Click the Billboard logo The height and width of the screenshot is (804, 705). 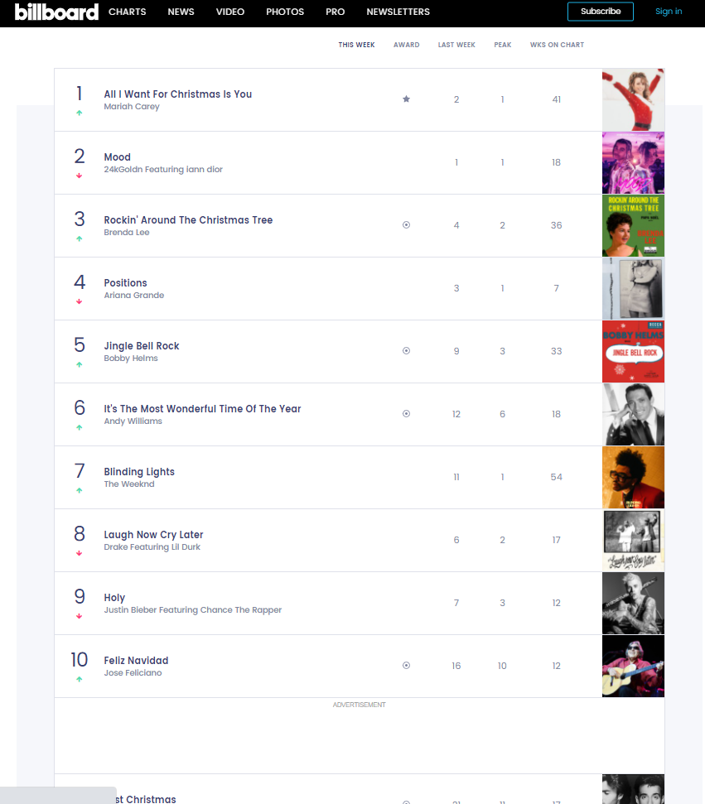click(56, 12)
